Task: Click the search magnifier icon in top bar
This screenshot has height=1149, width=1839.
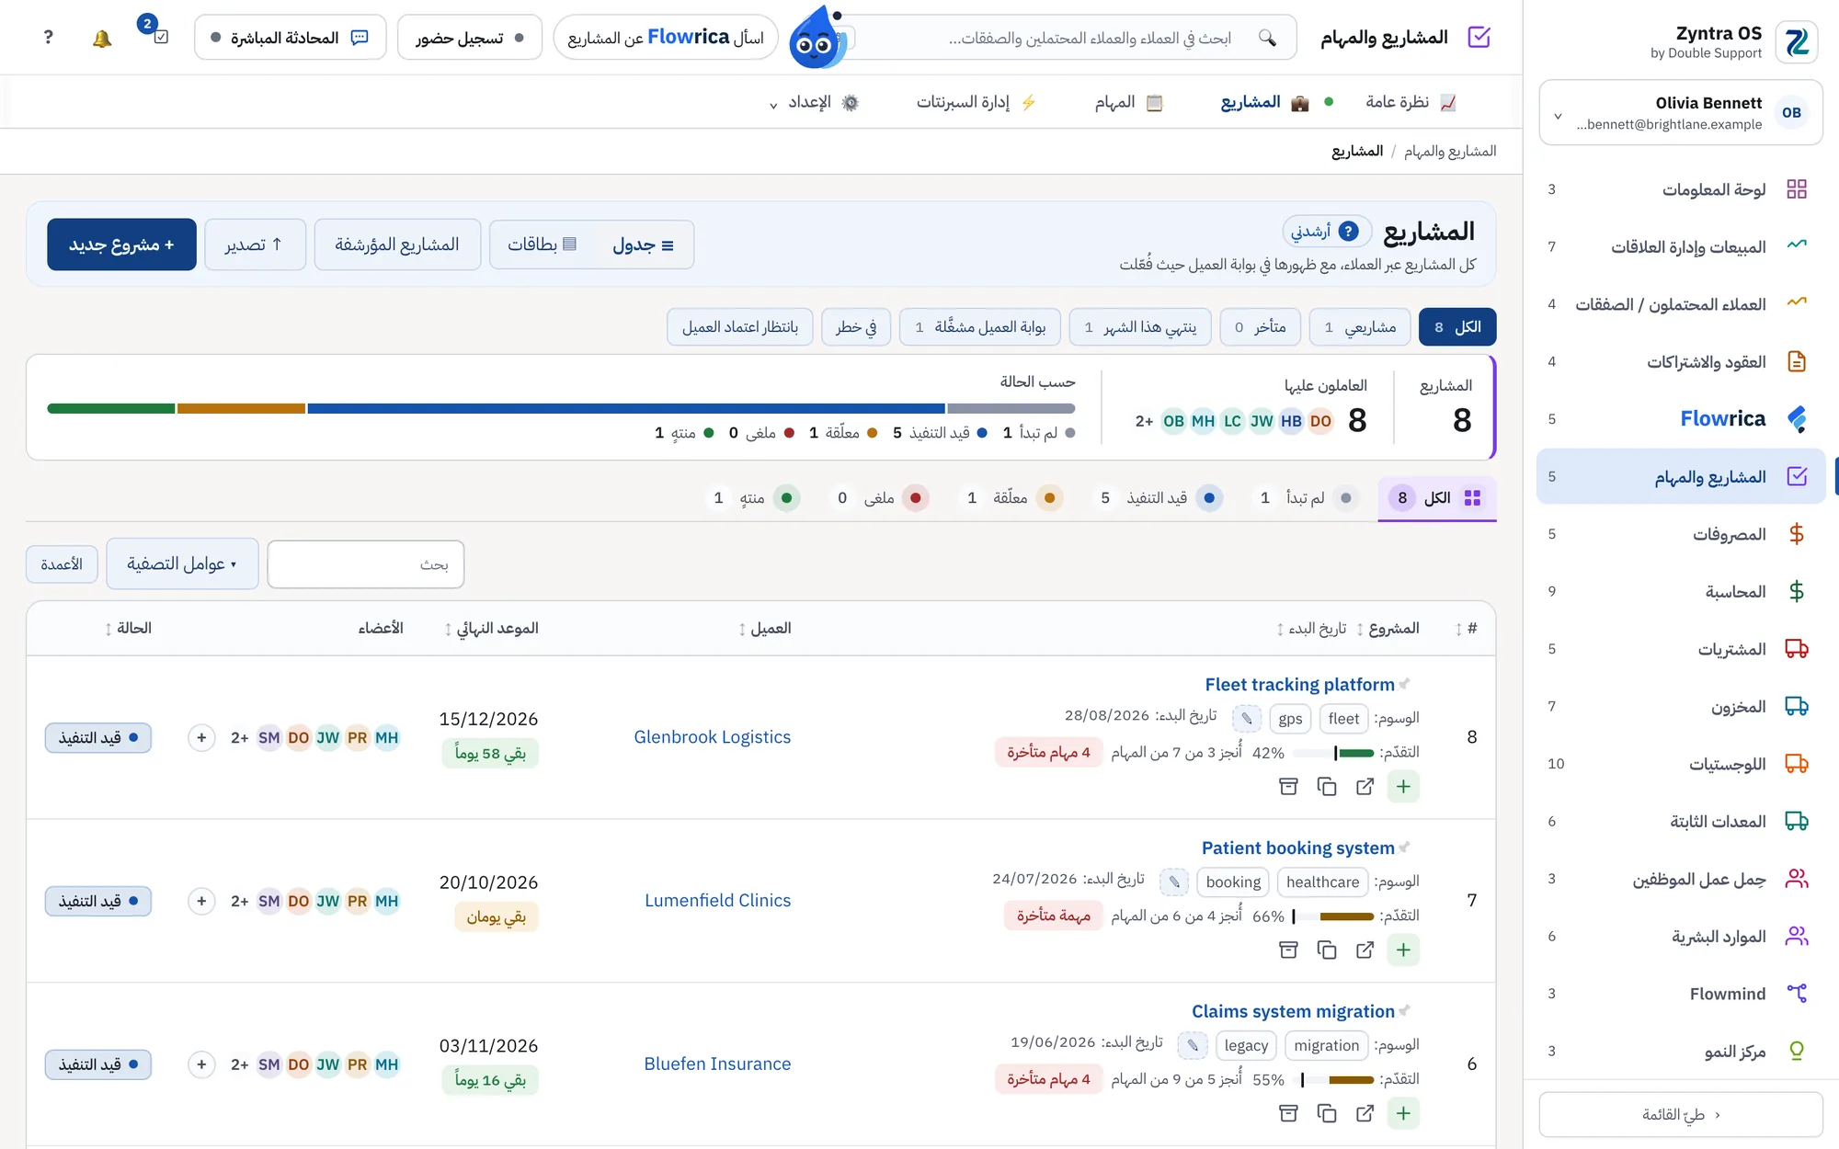Action: click(1267, 38)
